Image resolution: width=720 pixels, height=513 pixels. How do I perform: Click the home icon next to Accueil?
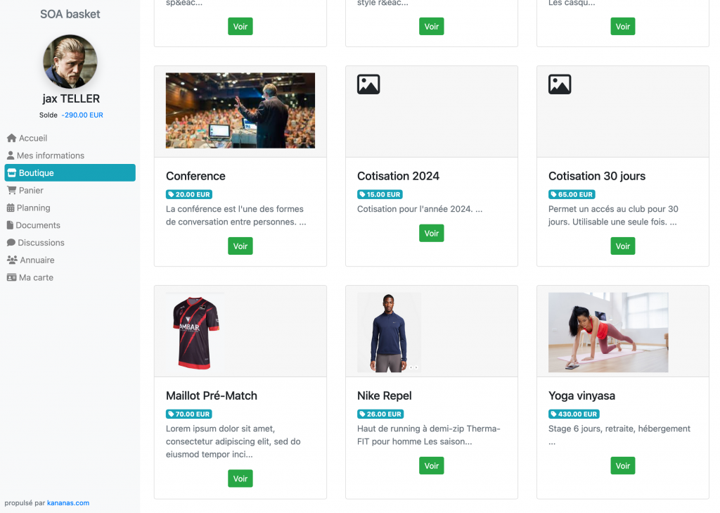11,138
